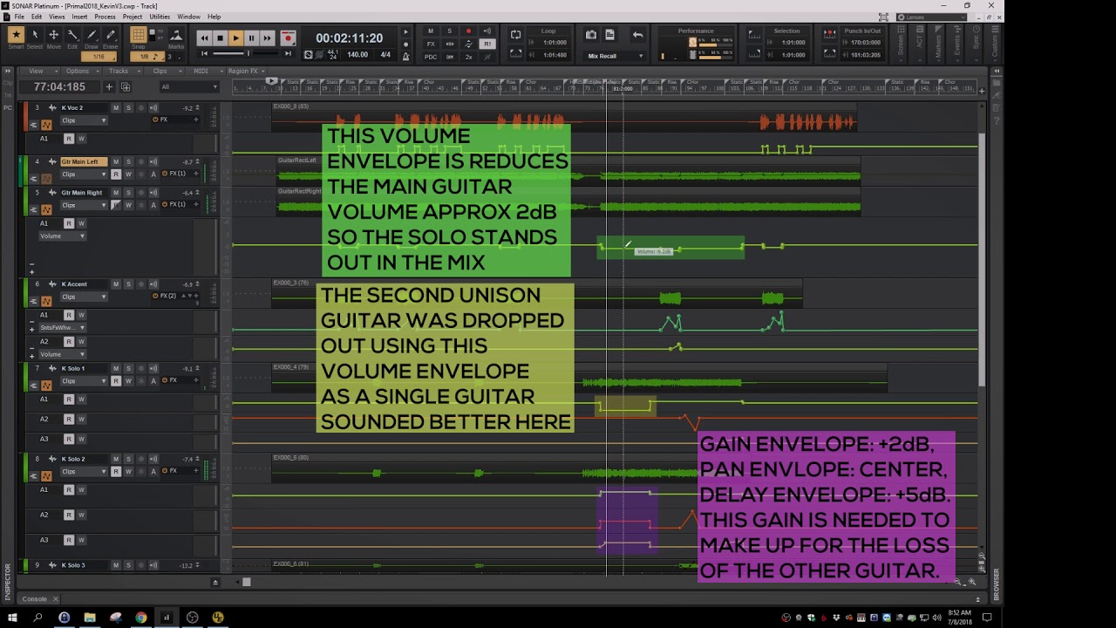Toggle write automation on Gtr Main Right
The width and height of the screenshot is (1116, 628).
[x=128, y=205]
